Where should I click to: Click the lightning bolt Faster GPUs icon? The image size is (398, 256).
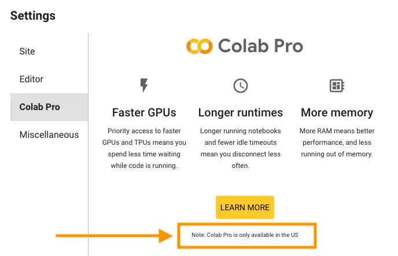tap(144, 86)
